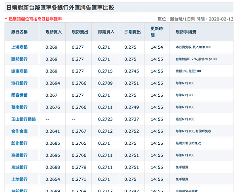
Task: Click the page title 日幣對新台幣匯率各銀行外匯牌告匯率比較
Action: click(60, 8)
